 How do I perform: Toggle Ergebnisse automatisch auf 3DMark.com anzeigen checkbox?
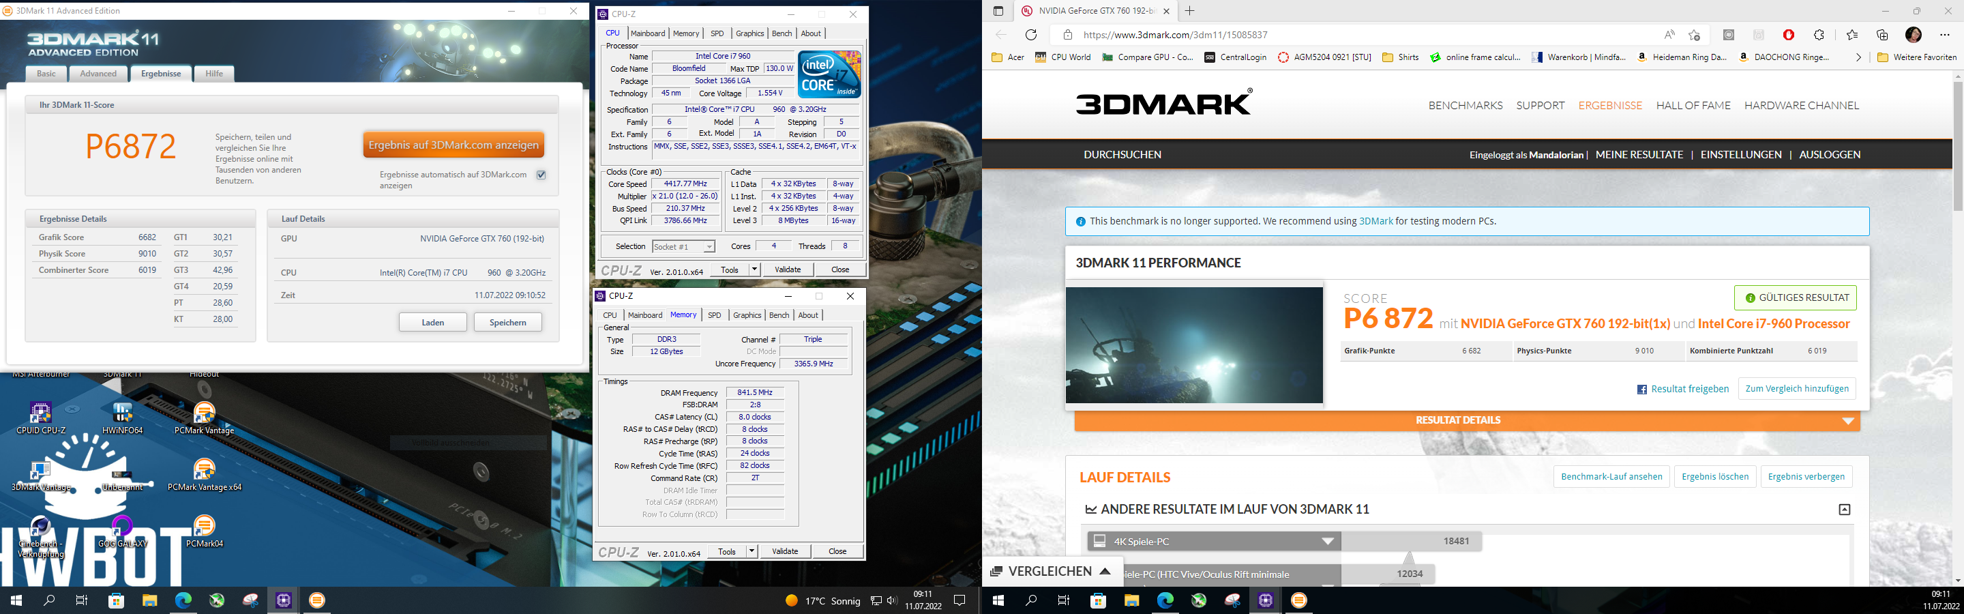point(541,175)
